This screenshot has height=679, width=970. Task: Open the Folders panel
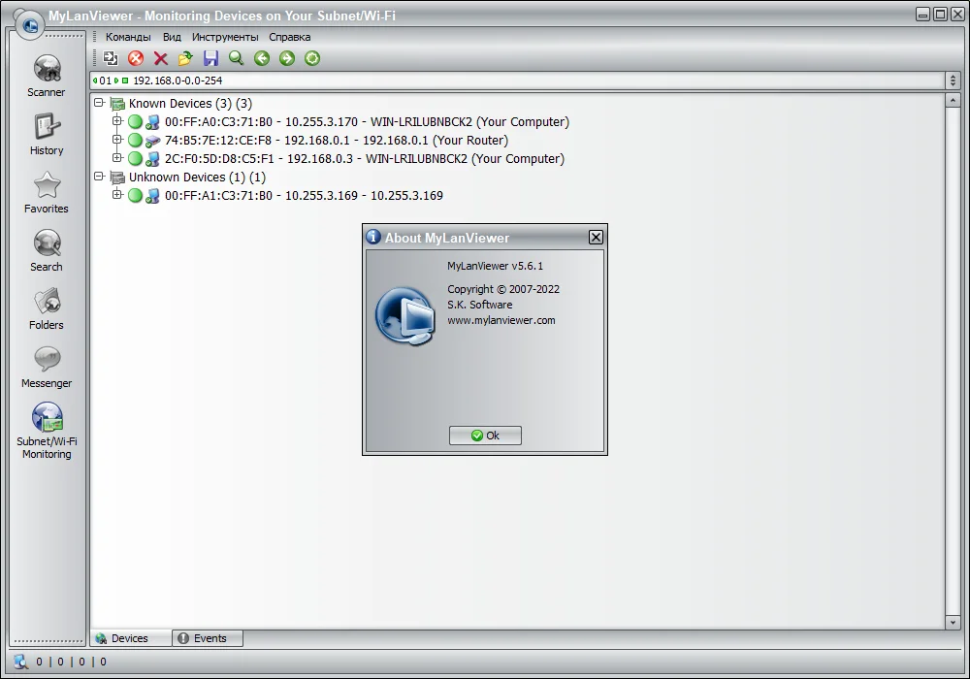tap(47, 308)
